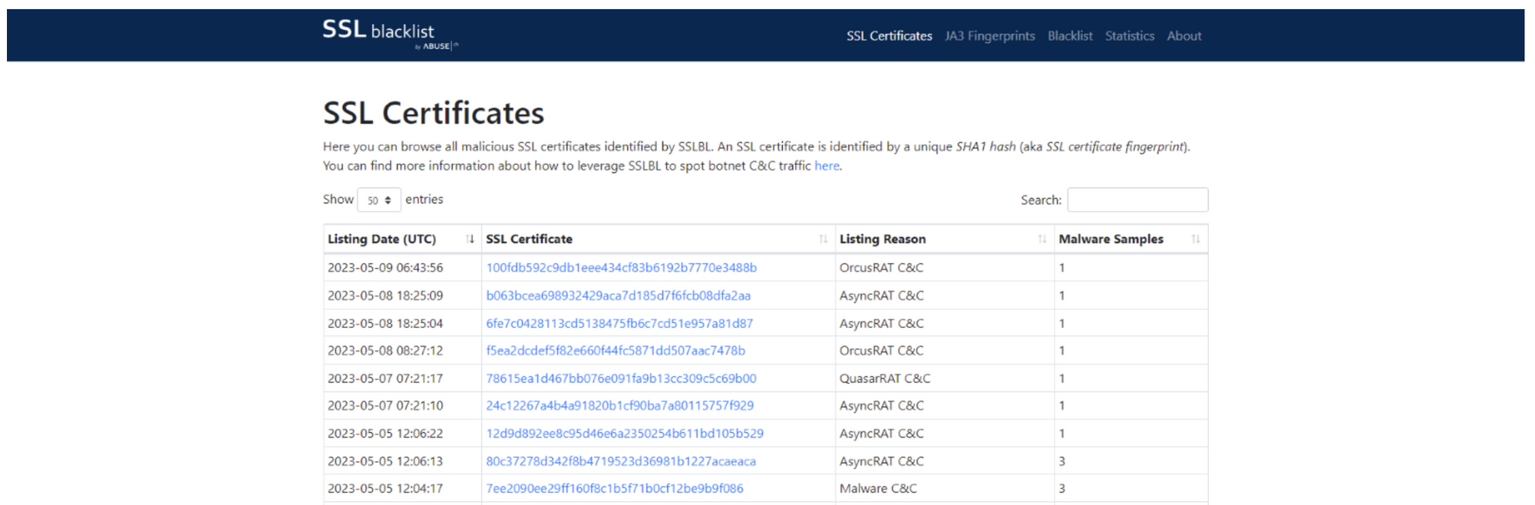Click AsyncRAT C&C in the 18:25:04 row

click(882, 324)
